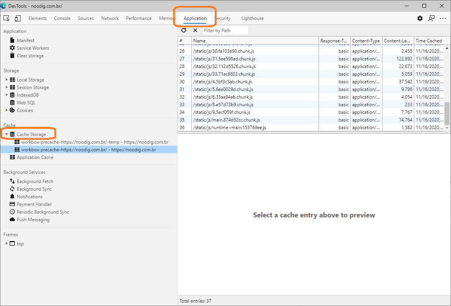Click the cache table scrollbar thumb
Viewport: 451px width, 306px height.
[x=447, y=114]
